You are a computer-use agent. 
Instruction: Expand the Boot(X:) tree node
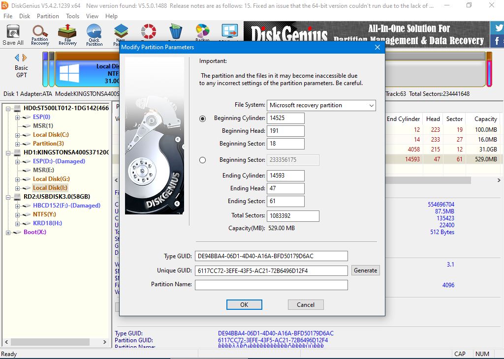(8, 232)
